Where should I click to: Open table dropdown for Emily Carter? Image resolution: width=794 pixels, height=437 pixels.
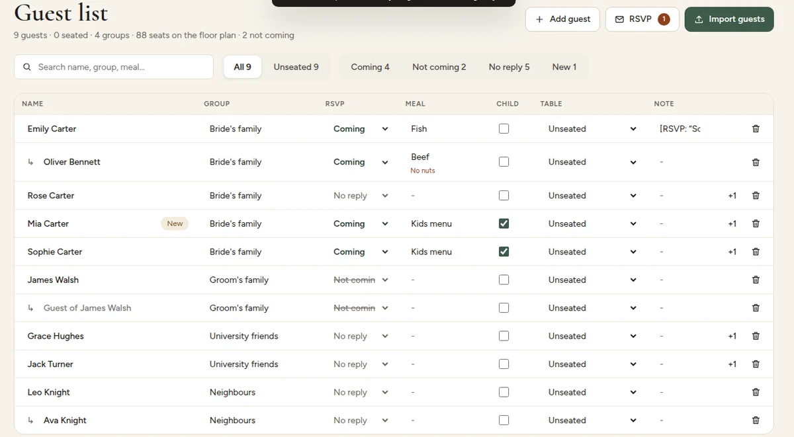[592, 129]
